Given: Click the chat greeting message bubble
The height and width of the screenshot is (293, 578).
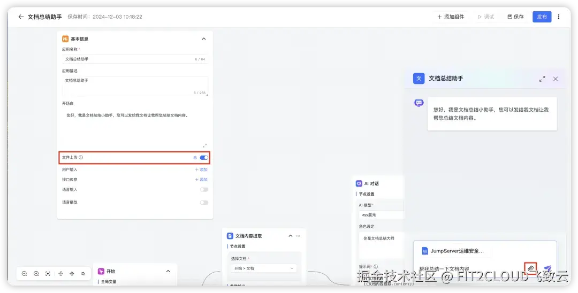Looking at the screenshot, I should click(492, 114).
